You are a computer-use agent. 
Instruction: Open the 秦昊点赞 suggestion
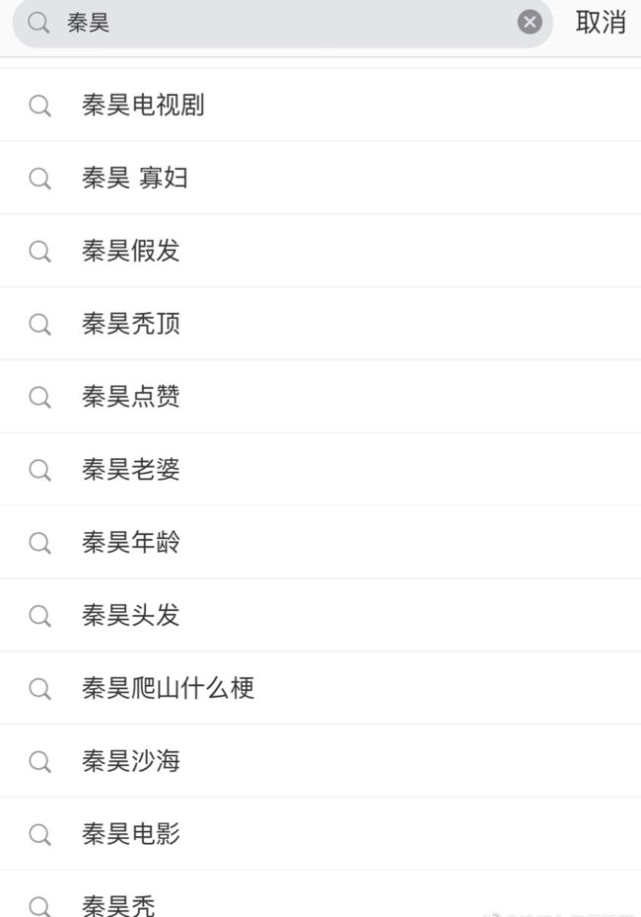click(320, 397)
